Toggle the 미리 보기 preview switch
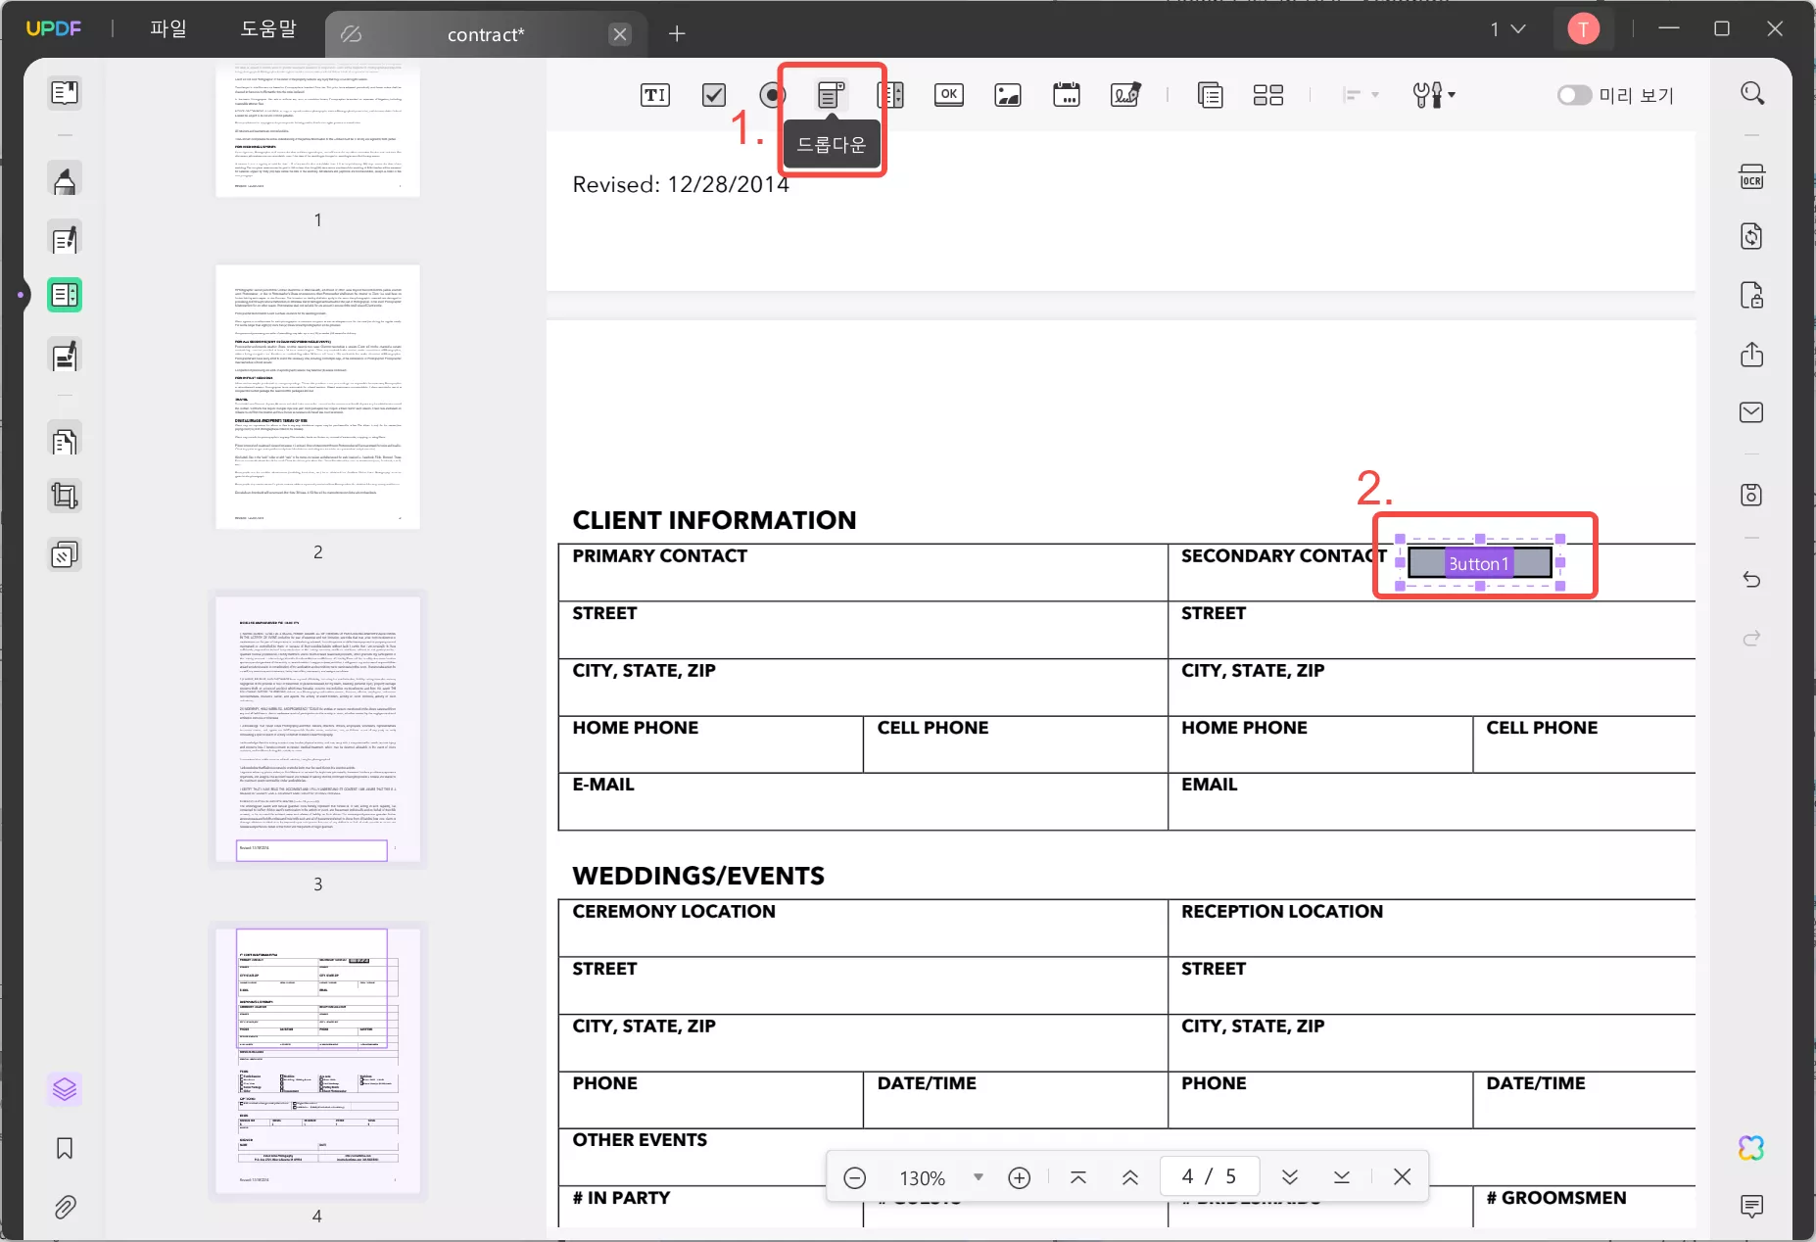The image size is (1816, 1242). (x=1574, y=95)
